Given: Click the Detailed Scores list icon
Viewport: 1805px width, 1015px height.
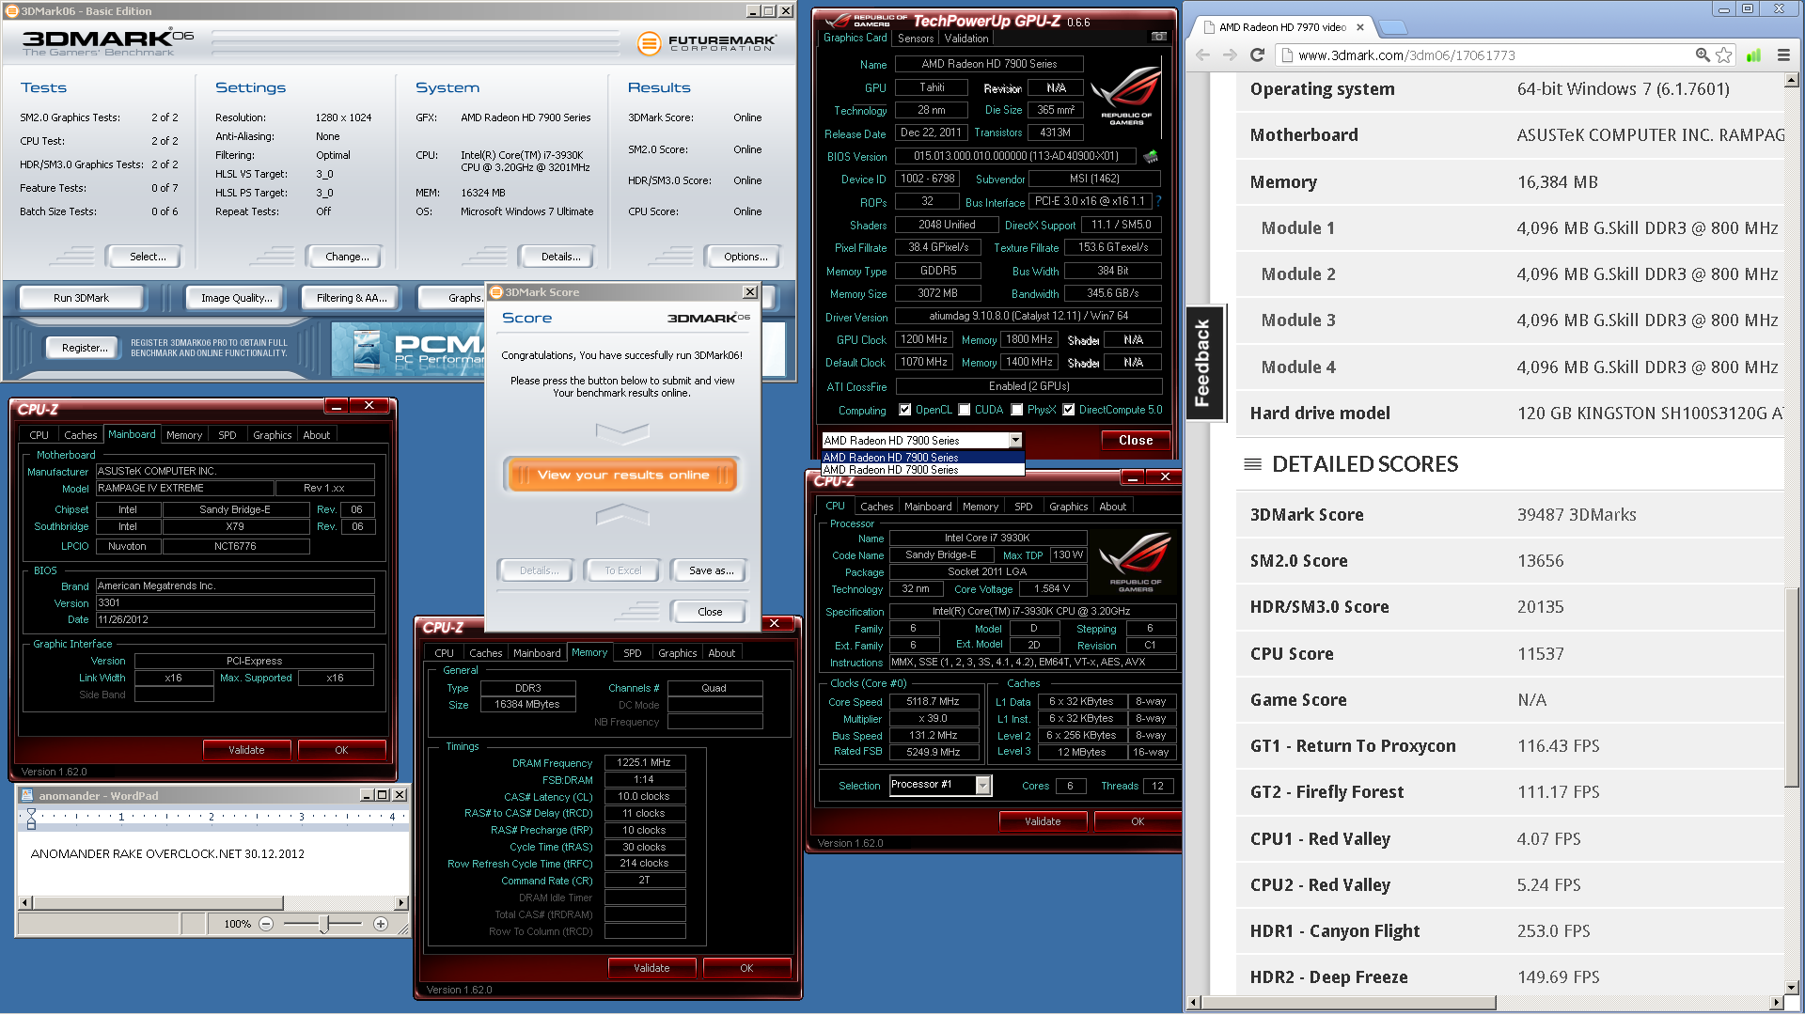Looking at the screenshot, I should (x=1252, y=464).
